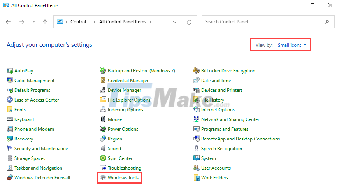Select All Control Panel Items breadcrumb
339x193 pixels.
(x=123, y=22)
